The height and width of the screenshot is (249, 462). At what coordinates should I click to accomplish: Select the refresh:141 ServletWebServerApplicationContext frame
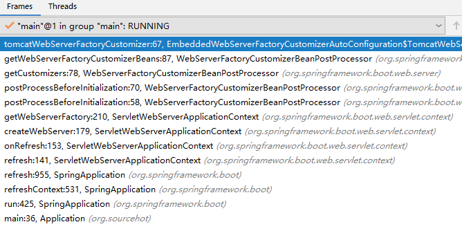click(231, 160)
